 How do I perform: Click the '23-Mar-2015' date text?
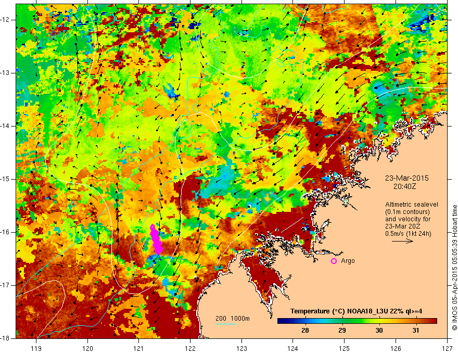[x=407, y=178]
